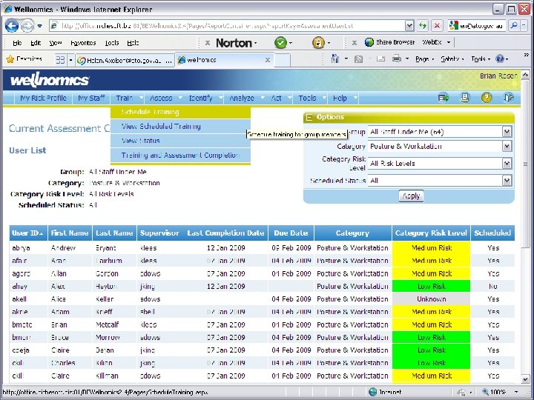
Task: Click the red Stop loading icon
Action: [437, 25]
